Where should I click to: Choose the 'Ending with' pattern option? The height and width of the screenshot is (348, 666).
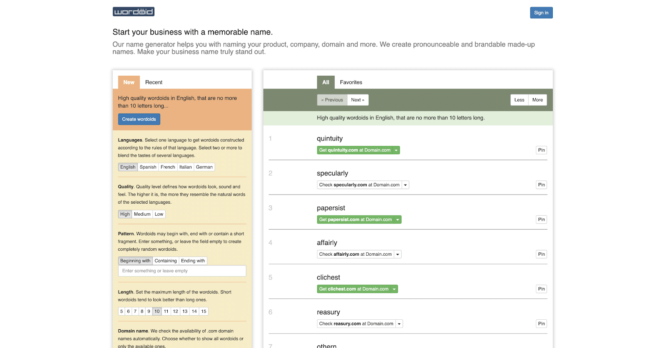point(193,261)
